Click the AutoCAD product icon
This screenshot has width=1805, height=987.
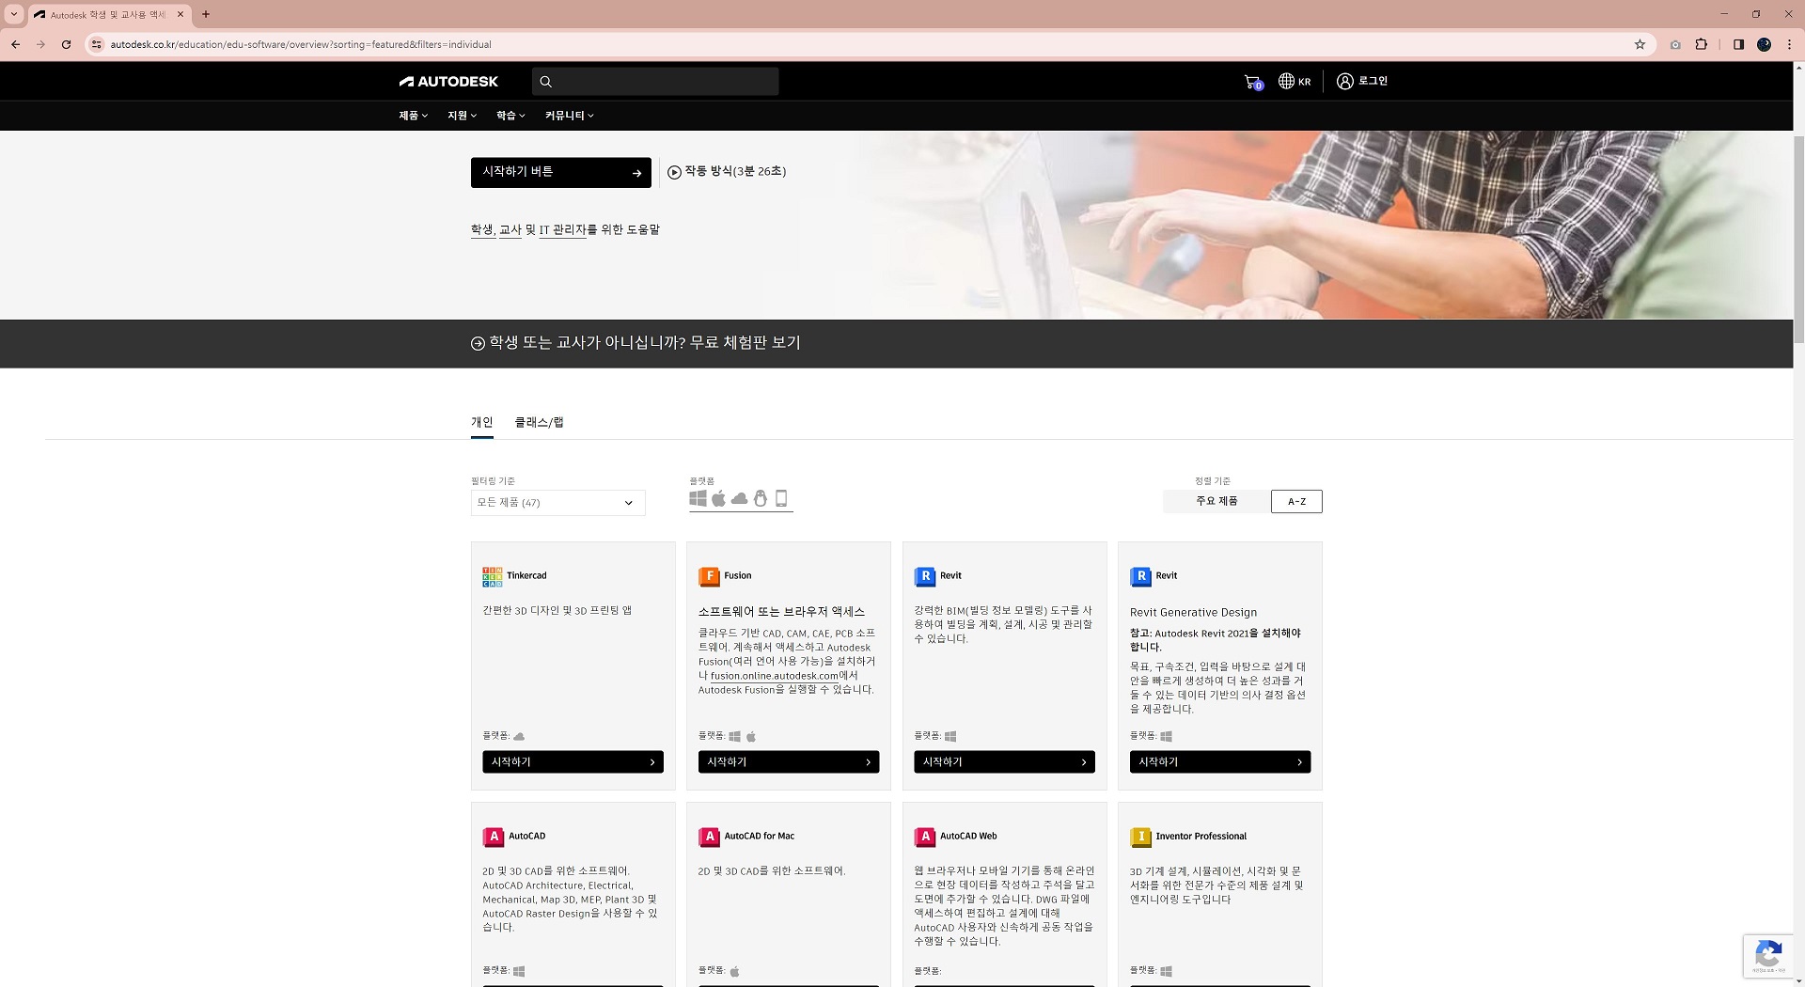[x=493, y=838]
